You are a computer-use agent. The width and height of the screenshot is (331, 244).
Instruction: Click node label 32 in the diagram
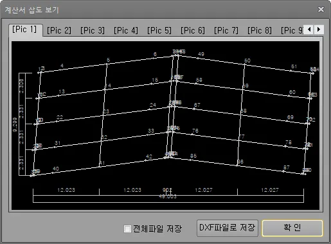(x=104, y=137)
